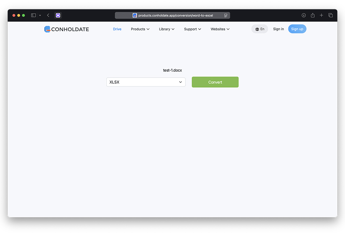Screen dimensions: 345x235
Task: Show the tab overview icon
Action: [330, 15]
